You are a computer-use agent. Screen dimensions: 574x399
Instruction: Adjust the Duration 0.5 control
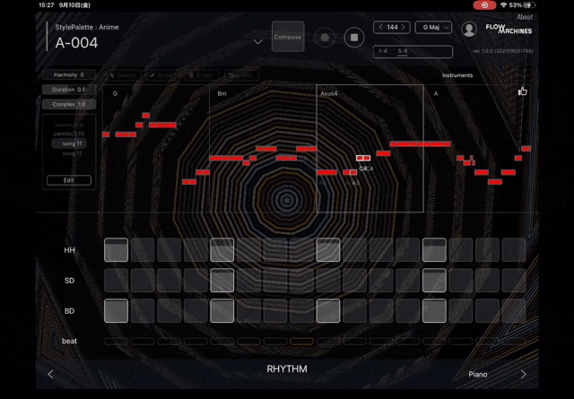[x=69, y=90]
